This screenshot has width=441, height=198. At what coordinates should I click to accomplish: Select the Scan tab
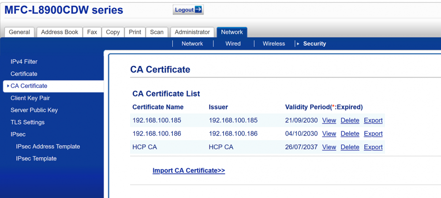point(157,32)
